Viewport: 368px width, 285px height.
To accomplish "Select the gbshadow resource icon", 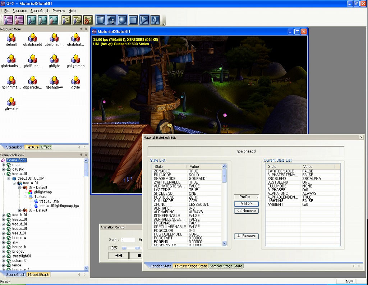I will coord(54,81).
